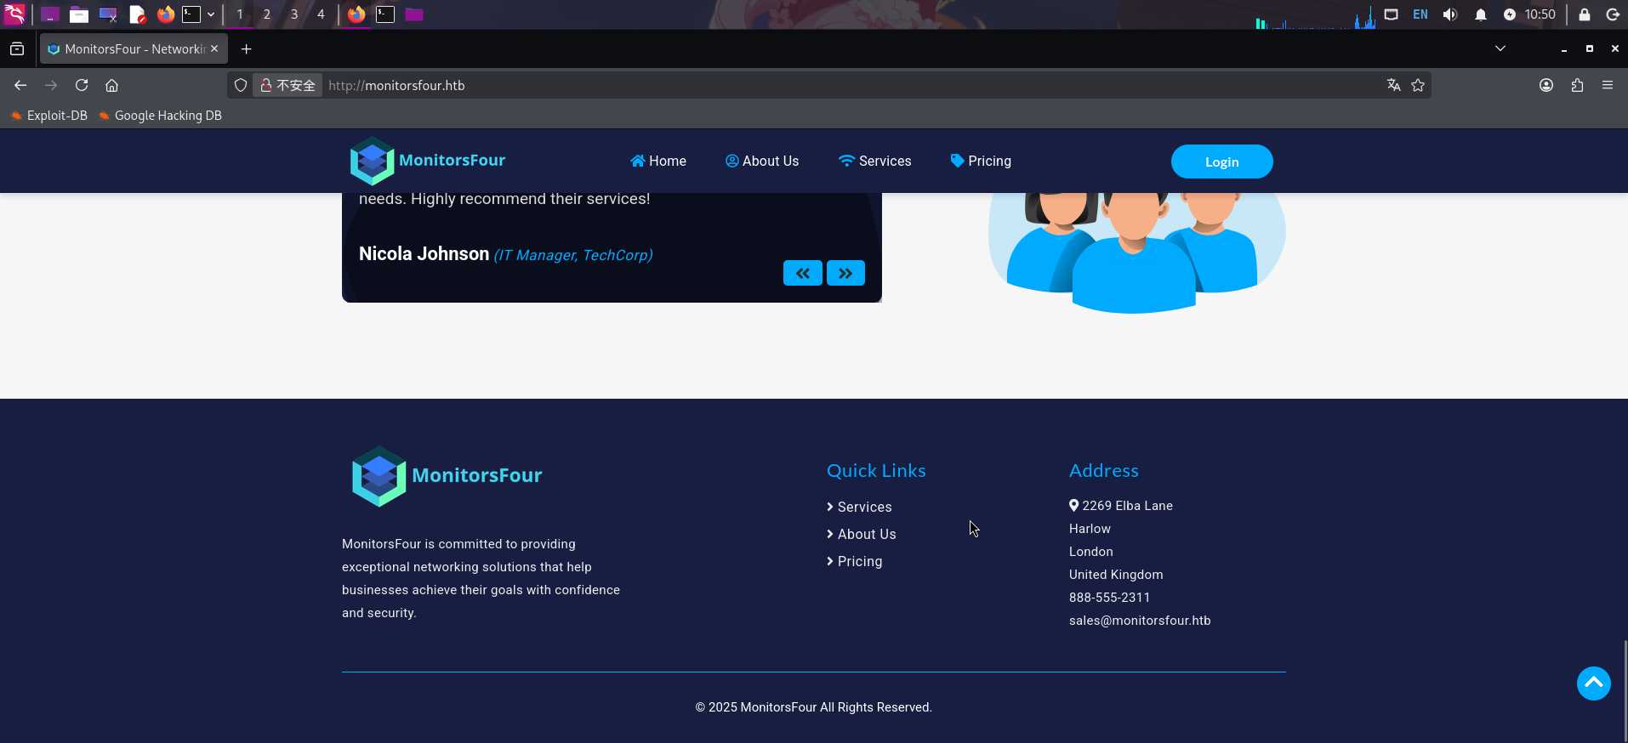The image size is (1628, 743).
Task: Open the file manager icon in taskbar
Action: click(x=79, y=14)
